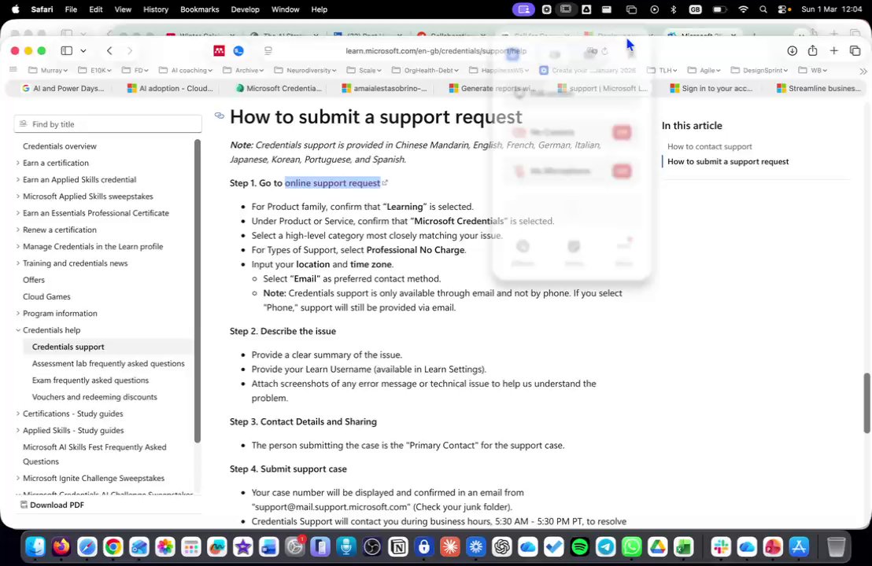
Task: Open the blue circular extension icon
Action: point(238,50)
